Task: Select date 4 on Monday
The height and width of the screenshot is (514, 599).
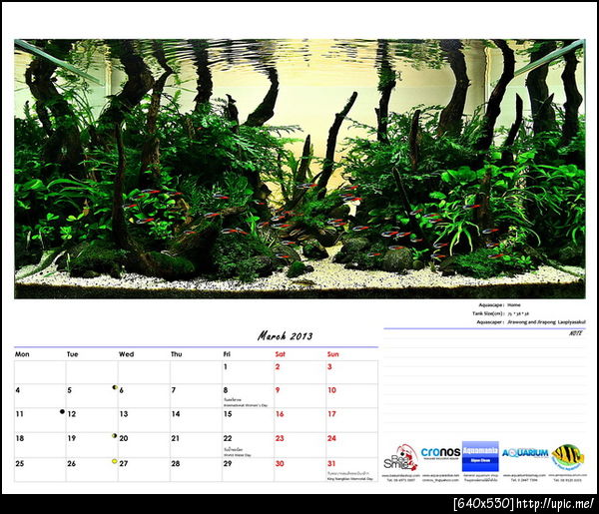Action: point(18,390)
